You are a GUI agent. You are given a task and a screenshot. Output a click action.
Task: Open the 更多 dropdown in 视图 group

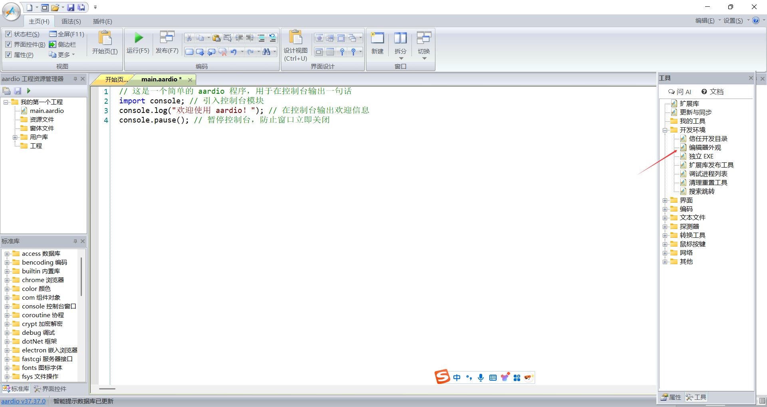[62, 55]
